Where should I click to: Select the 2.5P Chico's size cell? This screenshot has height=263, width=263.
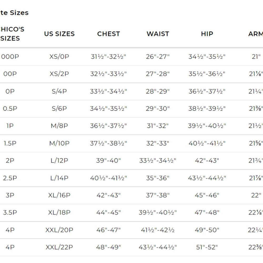click(10, 178)
